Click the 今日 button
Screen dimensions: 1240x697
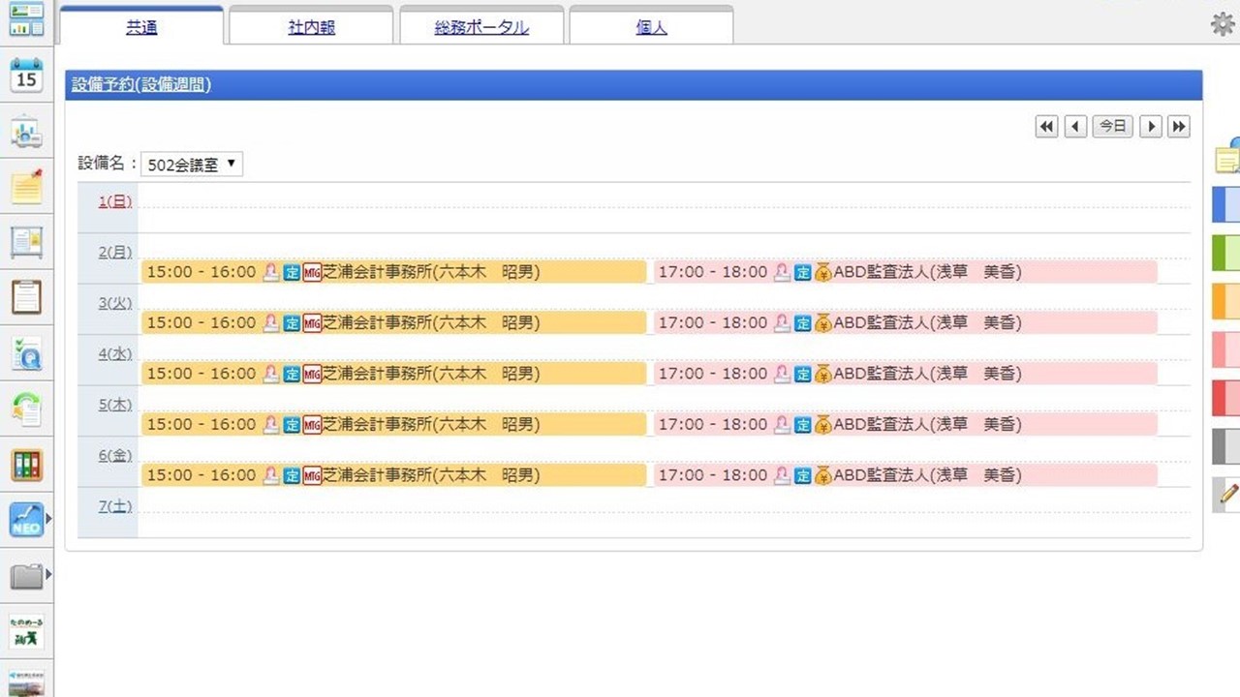(x=1112, y=126)
